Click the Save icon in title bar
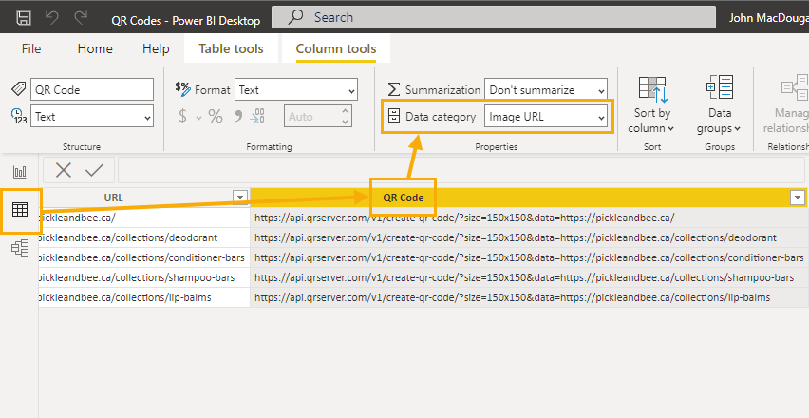 [x=24, y=18]
